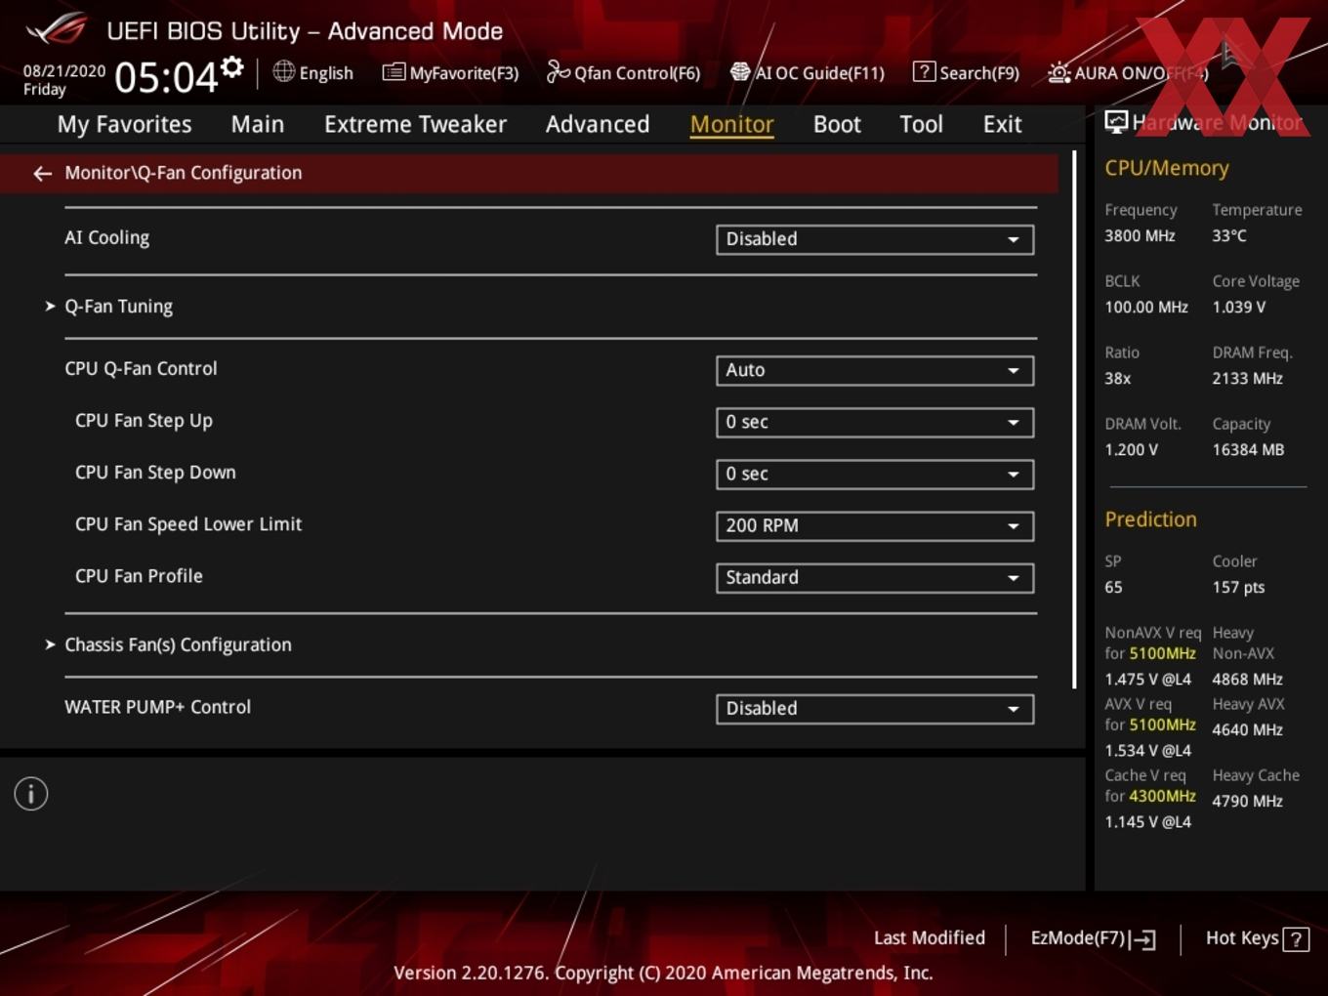Click the Search question mark icon
The height and width of the screenshot is (996, 1328).
point(924,72)
